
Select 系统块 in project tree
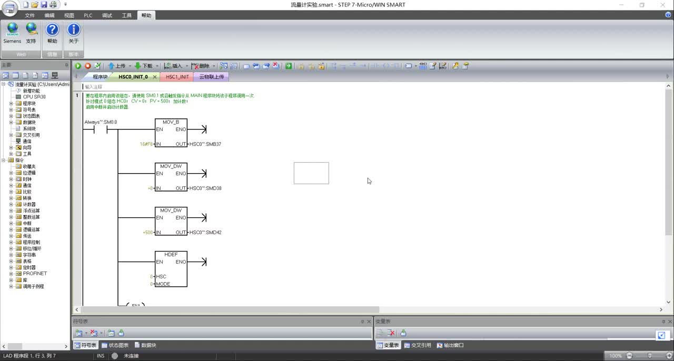point(29,129)
